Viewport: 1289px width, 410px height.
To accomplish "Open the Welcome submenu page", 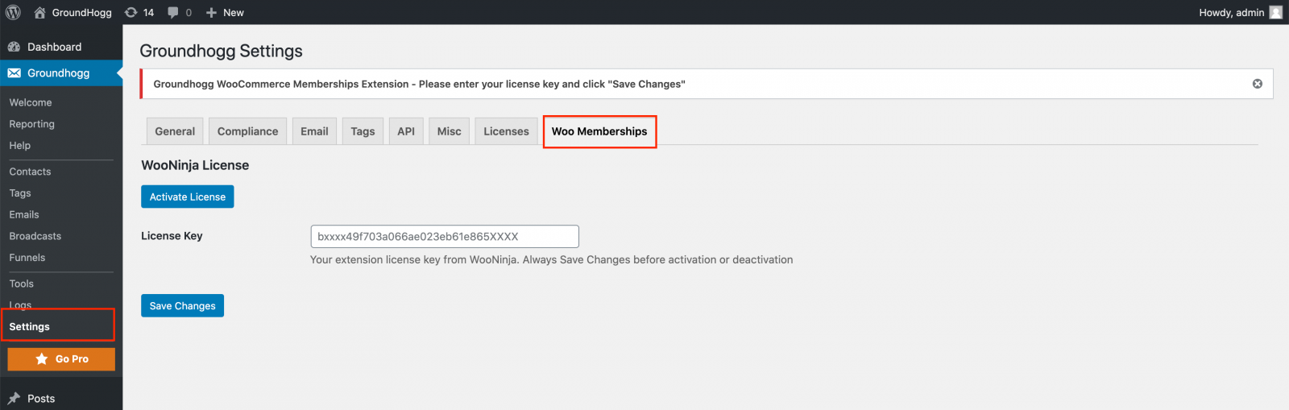I will coord(31,102).
